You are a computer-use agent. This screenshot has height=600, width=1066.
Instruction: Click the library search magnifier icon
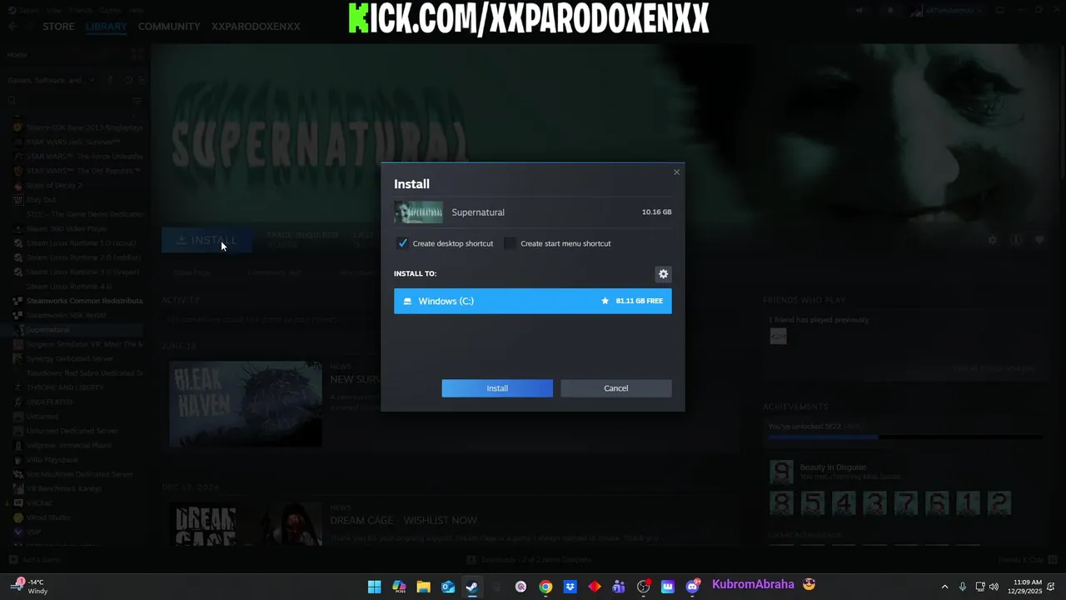pyautogui.click(x=12, y=101)
